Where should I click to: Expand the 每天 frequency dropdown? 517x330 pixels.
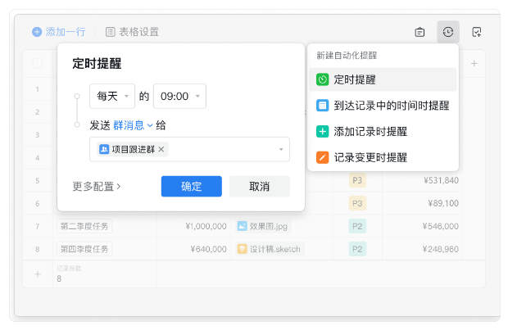coord(112,97)
